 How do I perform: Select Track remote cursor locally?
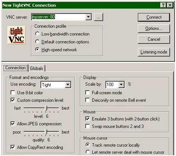[x=88, y=145]
